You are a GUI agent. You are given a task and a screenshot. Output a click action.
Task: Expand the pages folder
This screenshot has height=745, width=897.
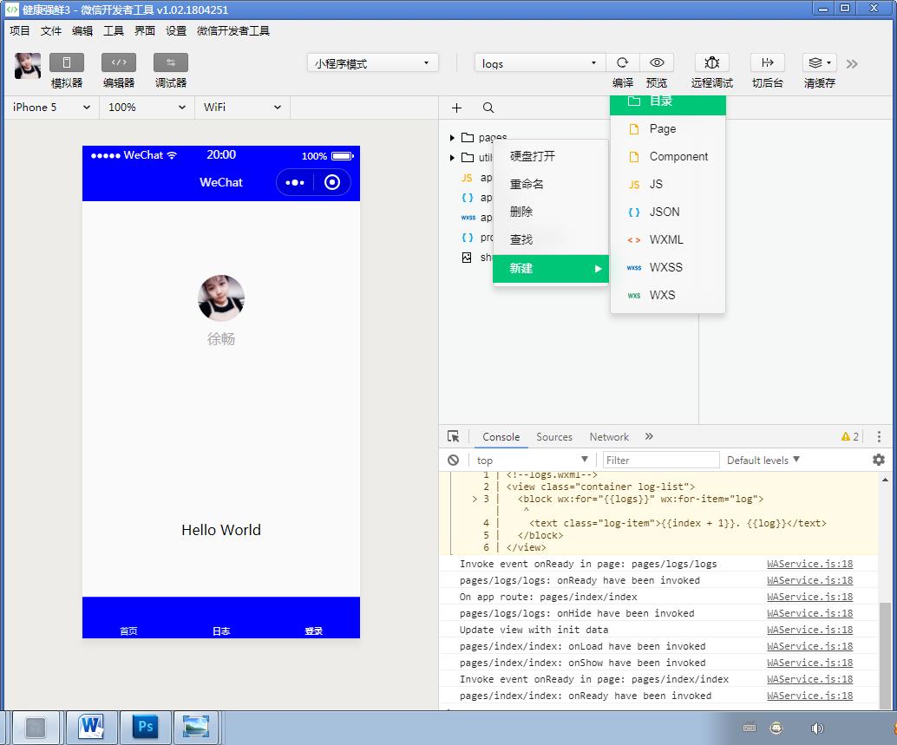click(x=452, y=137)
